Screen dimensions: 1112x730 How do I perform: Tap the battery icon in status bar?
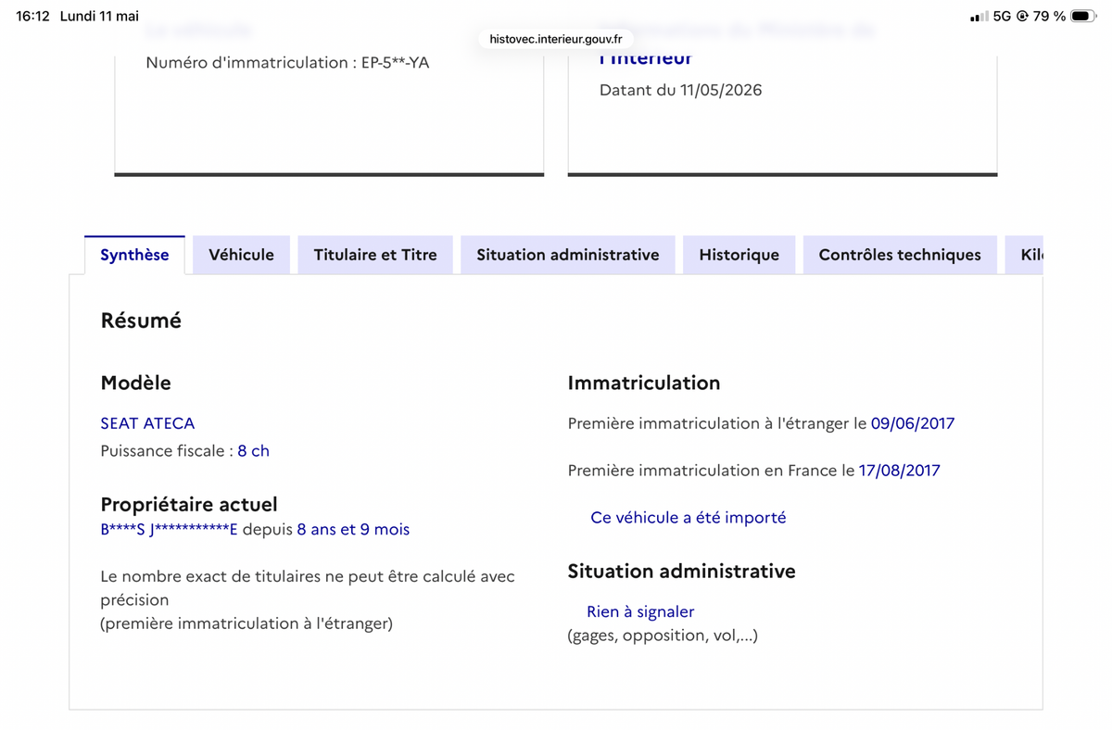pyautogui.click(x=1083, y=16)
